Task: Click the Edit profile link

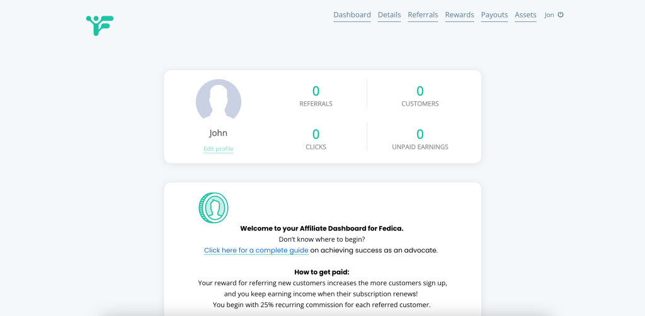Action: [x=219, y=149]
